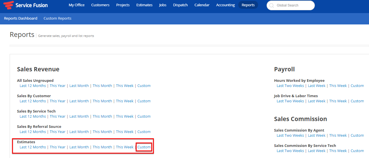The width and height of the screenshot is (369, 158).
Task: Open the Accounting menu
Action: click(x=225, y=5)
